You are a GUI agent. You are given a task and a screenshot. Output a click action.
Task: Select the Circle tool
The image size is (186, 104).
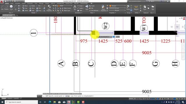[11, 8]
